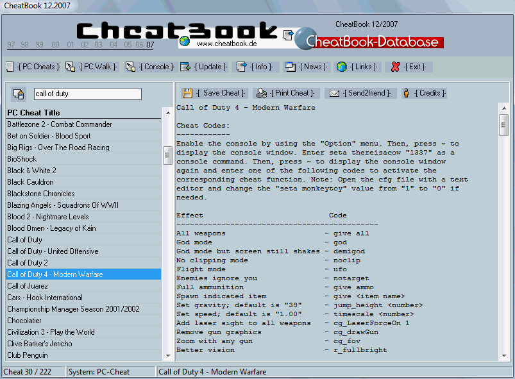Viewport: 515px width, 379px height.
Task: Open the www.cheatbook.de link
Action: pyautogui.click(x=227, y=44)
